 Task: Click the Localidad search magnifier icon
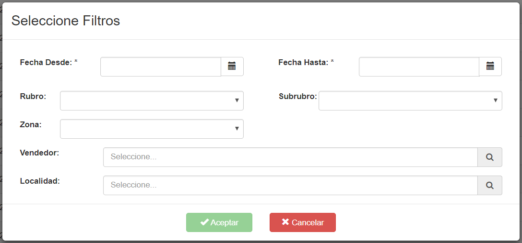coord(490,185)
